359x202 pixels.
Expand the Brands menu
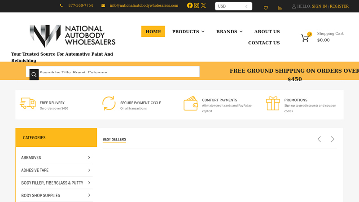(x=229, y=31)
